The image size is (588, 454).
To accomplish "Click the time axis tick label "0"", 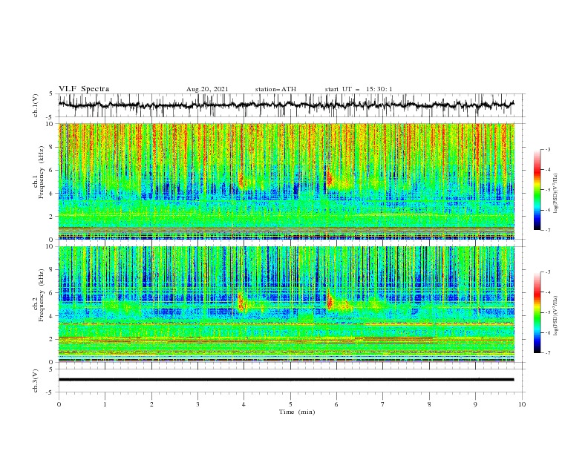I will pyautogui.click(x=59, y=404).
